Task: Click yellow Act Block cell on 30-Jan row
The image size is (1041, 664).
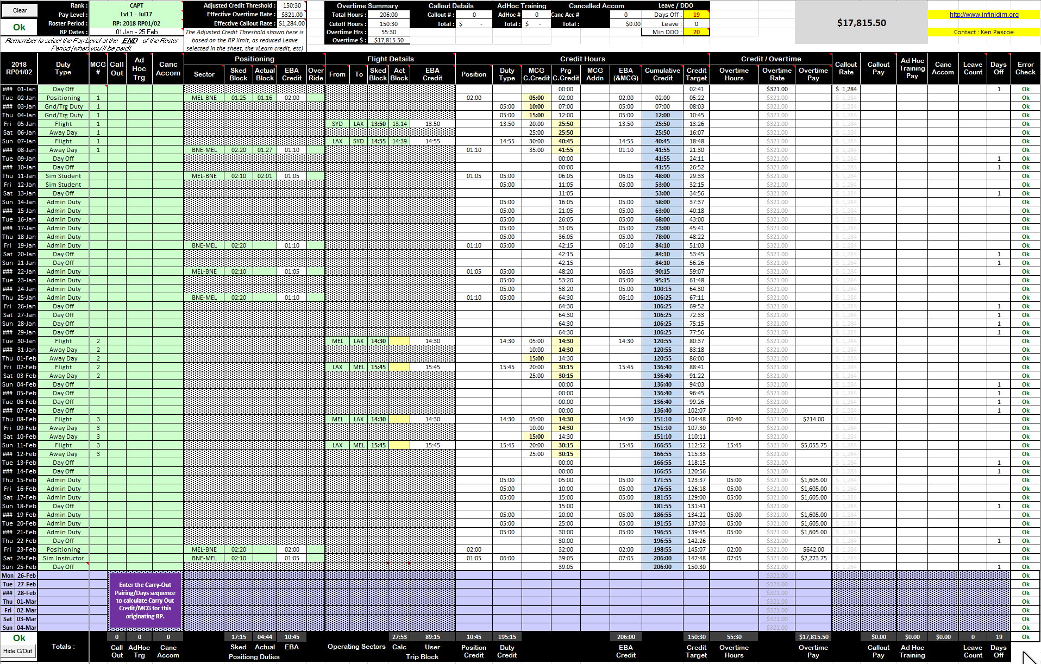Action: click(x=399, y=341)
